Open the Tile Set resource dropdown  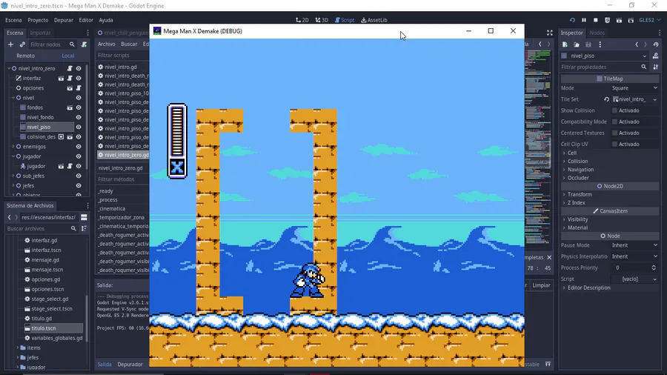(x=654, y=99)
